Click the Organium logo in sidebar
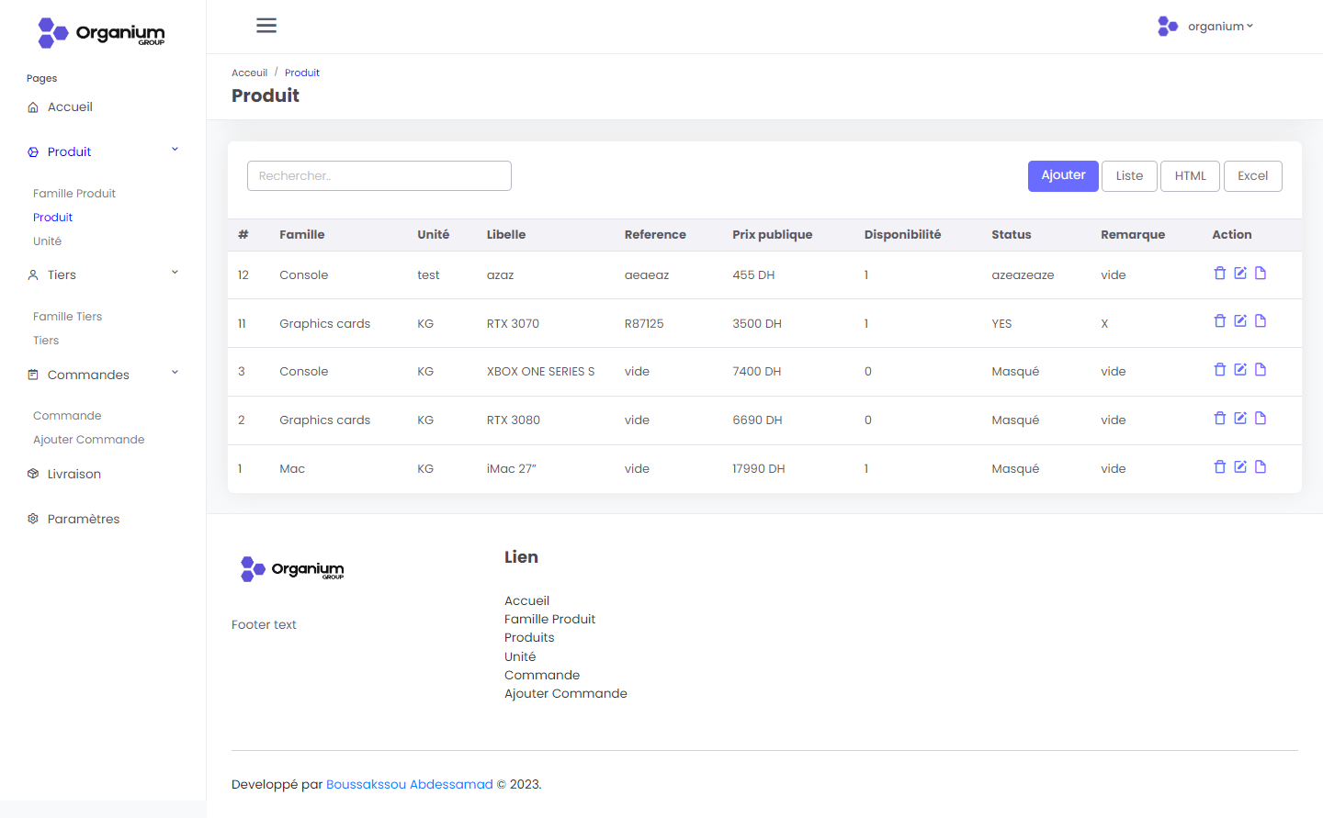 click(101, 33)
